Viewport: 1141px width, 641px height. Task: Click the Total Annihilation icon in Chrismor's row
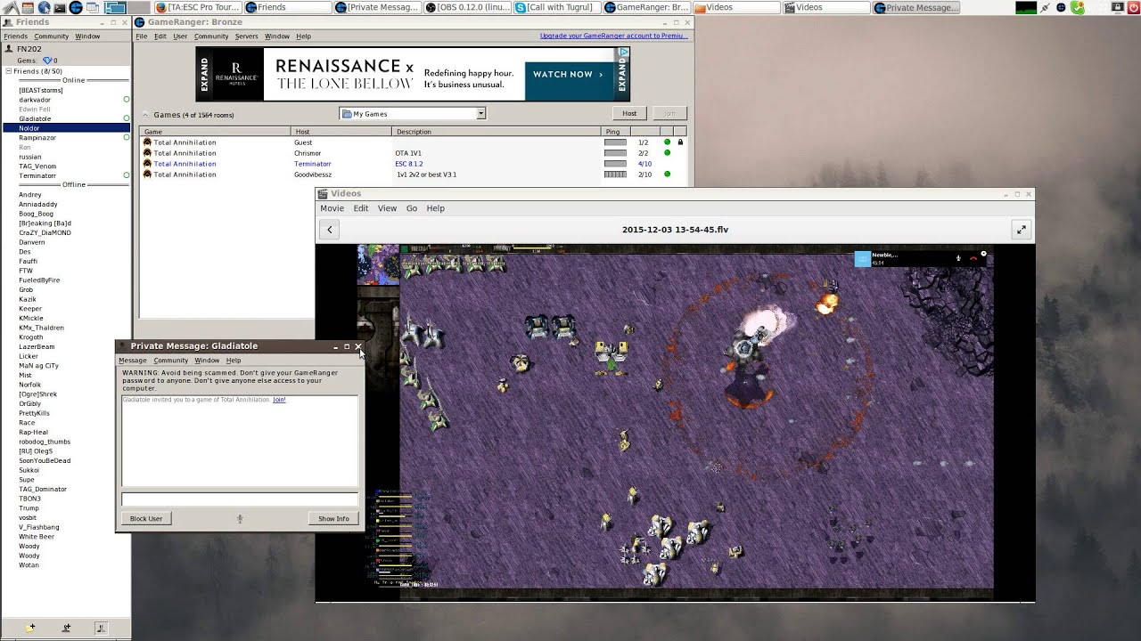pos(148,153)
